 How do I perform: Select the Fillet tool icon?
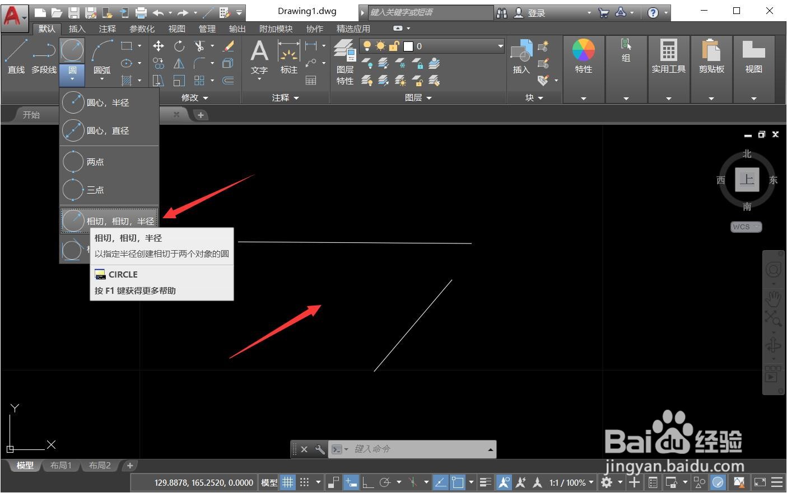click(x=199, y=63)
